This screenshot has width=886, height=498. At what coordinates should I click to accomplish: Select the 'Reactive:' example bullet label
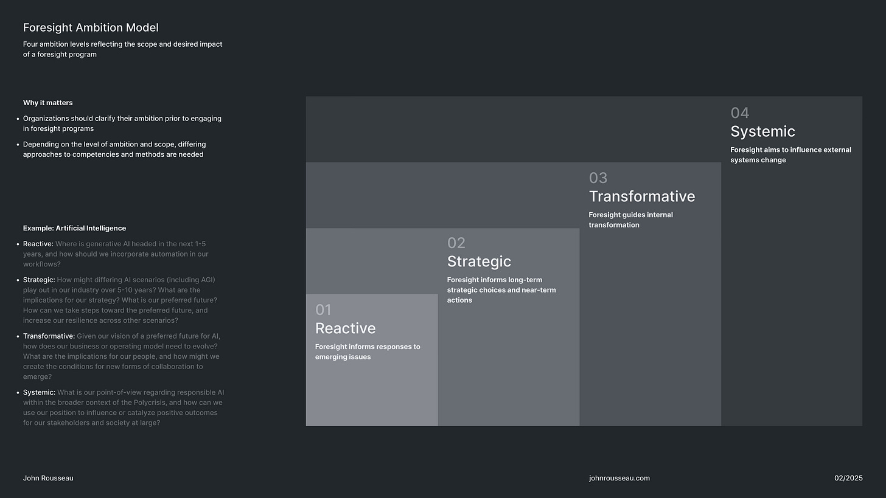pyautogui.click(x=38, y=244)
